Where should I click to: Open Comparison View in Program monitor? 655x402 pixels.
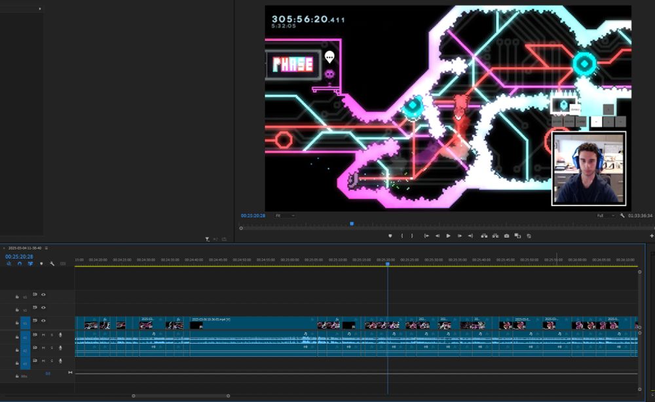pyautogui.click(x=517, y=236)
